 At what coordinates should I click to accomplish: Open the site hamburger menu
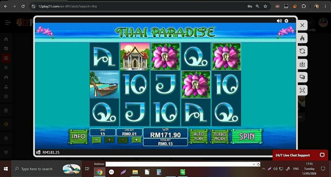coord(8,22)
